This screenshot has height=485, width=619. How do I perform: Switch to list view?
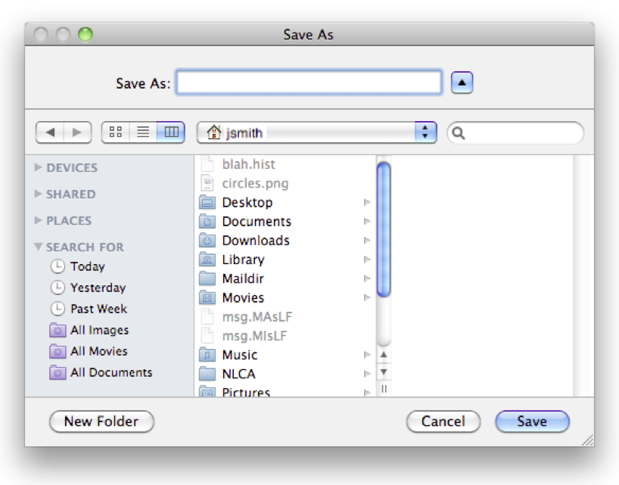[x=143, y=132]
